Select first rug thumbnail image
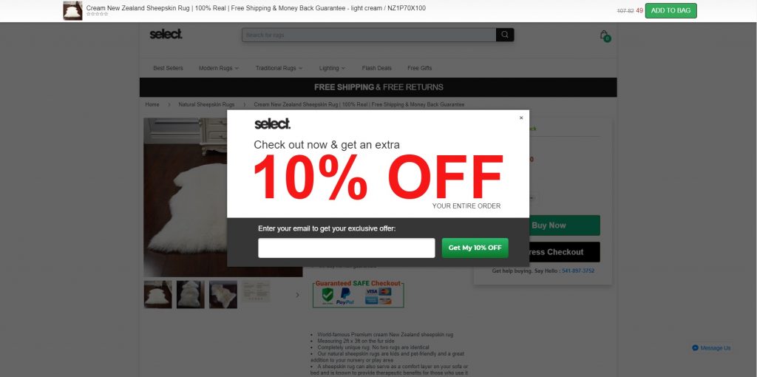 (x=158, y=294)
